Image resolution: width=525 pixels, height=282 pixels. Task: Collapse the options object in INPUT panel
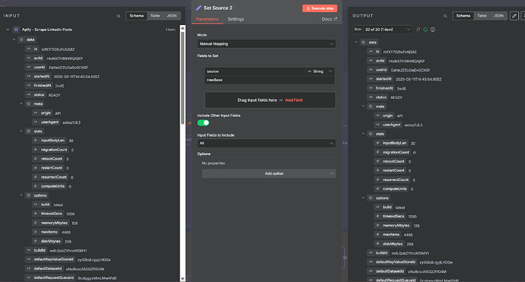21,195
